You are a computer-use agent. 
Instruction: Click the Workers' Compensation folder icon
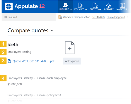click(60, 17)
